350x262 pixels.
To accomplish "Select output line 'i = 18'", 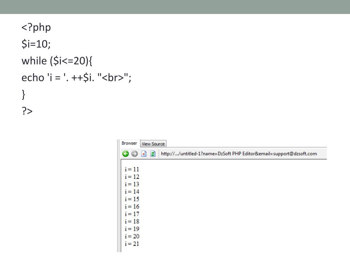I will (132, 221).
